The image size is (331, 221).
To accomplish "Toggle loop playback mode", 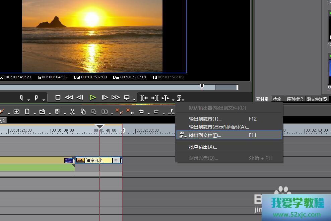I will point(127,98).
